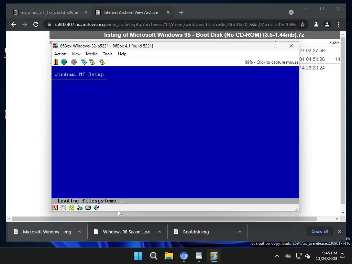Open Windows taskbar Search
The image size is (352, 264).
pos(154,256)
